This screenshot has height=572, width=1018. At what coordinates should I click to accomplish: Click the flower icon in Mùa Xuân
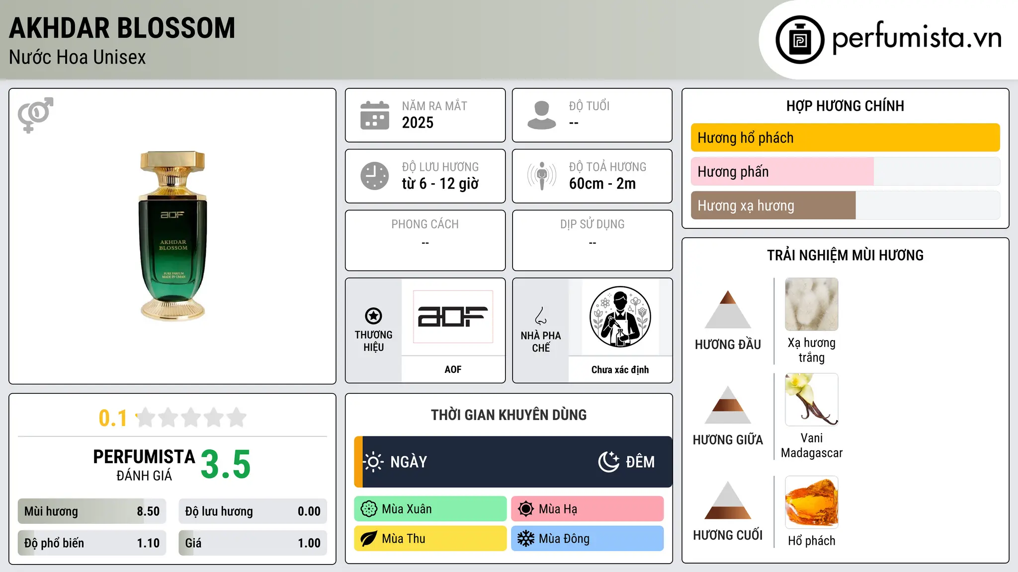tap(369, 509)
